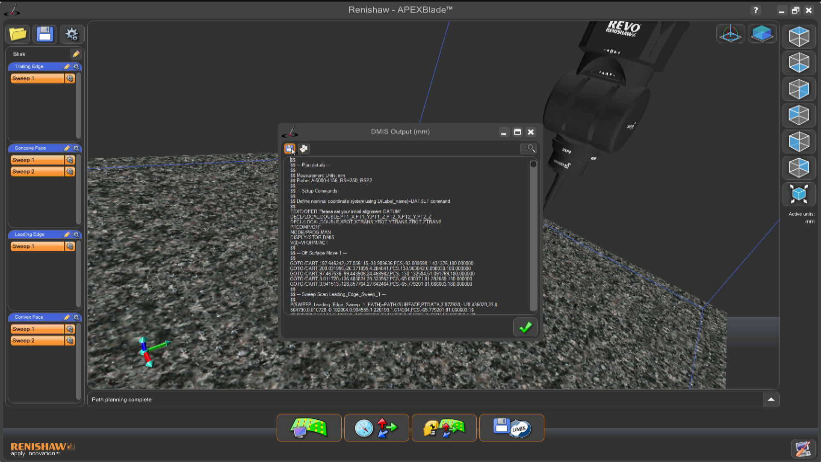Open settings gear for Concave Face Sweep 2
Viewport: 821px width, 462px height.
[70, 172]
